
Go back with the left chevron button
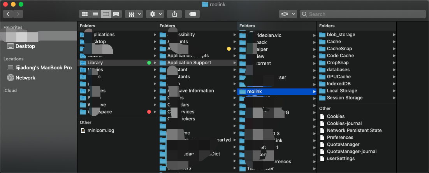click(8, 14)
